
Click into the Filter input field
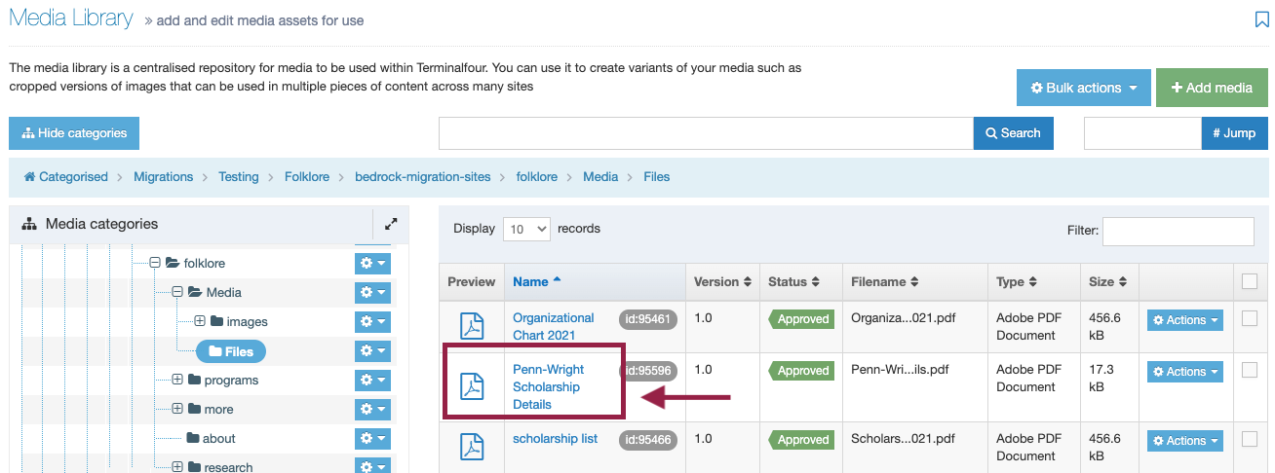pyautogui.click(x=1178, y=231)
